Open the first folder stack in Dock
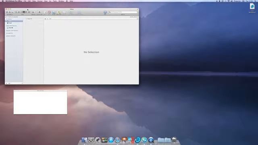 161,140
